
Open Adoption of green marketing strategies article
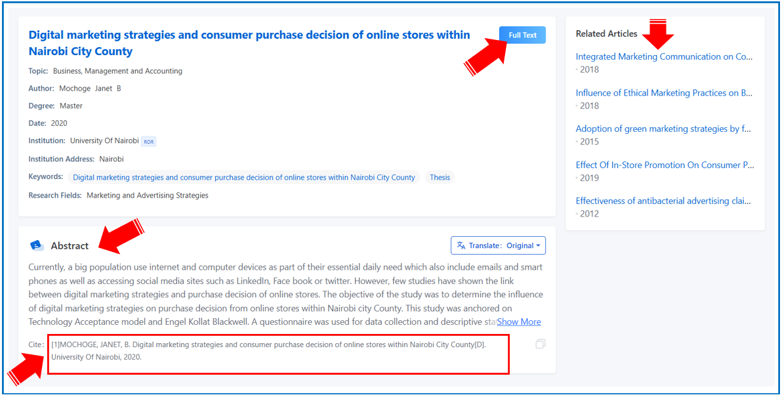(x=663, y=129)
